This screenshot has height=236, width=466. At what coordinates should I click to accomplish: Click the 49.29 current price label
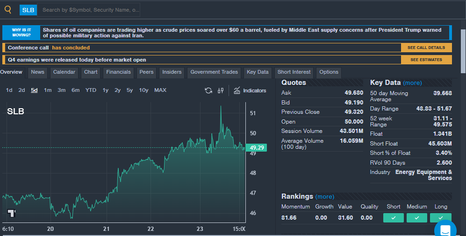point(257,148)
